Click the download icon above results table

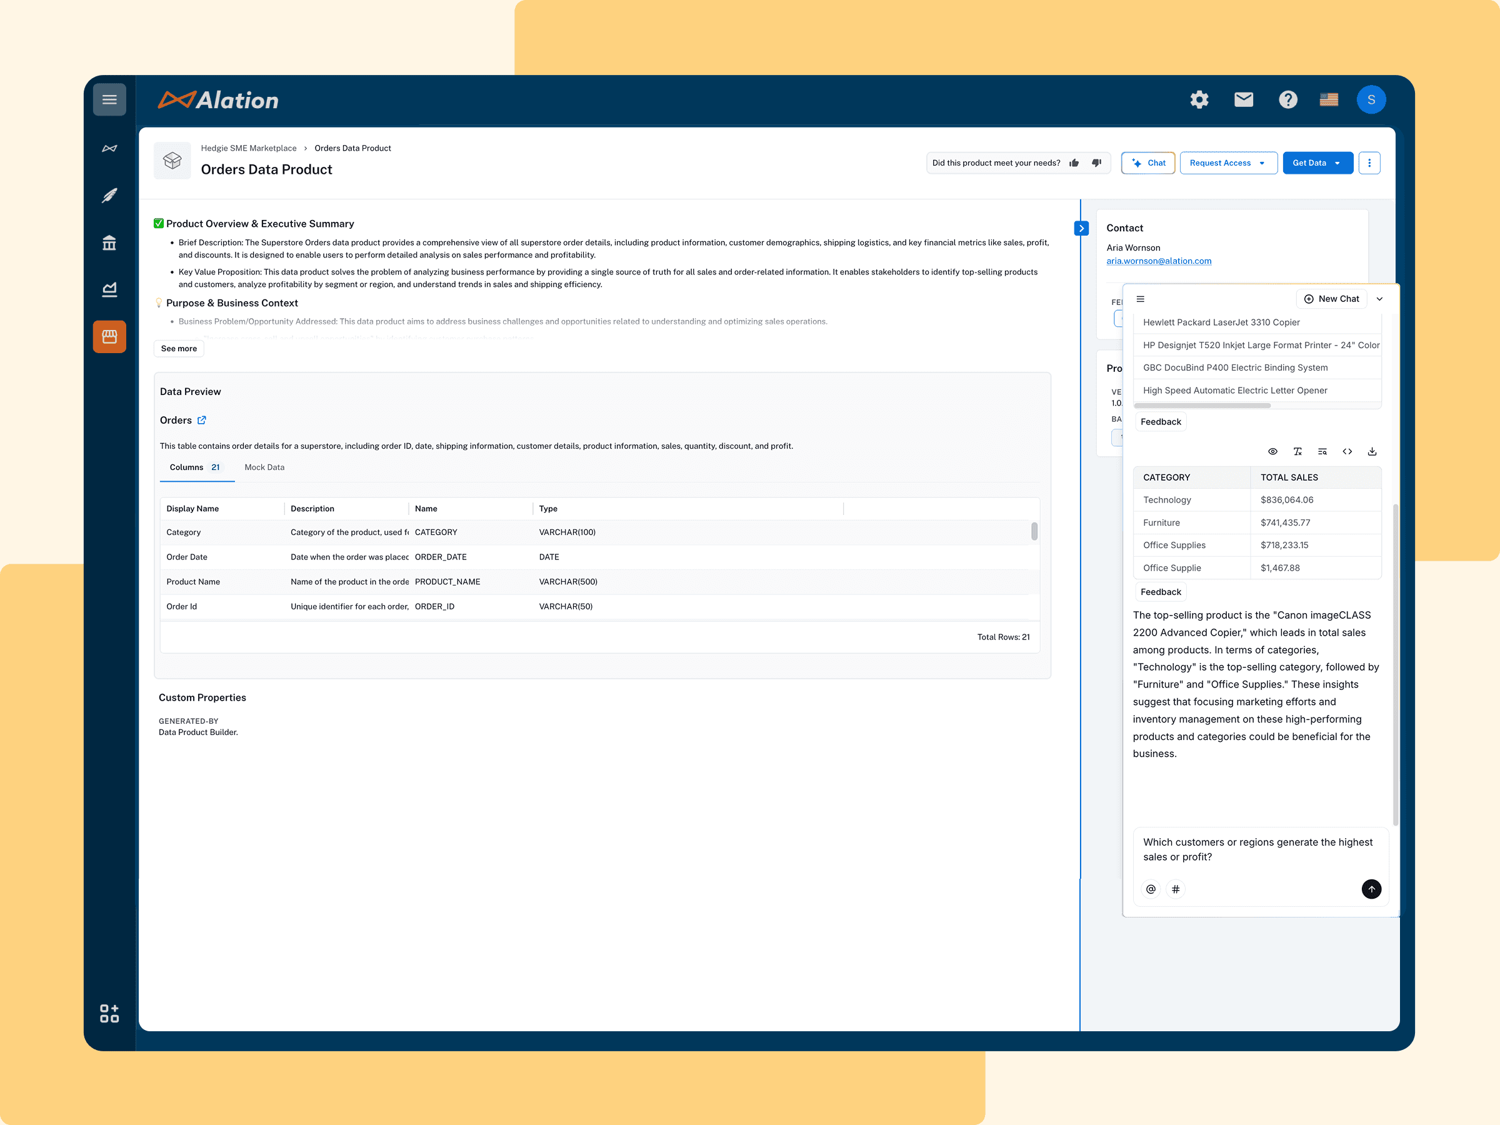(1372, 452)
